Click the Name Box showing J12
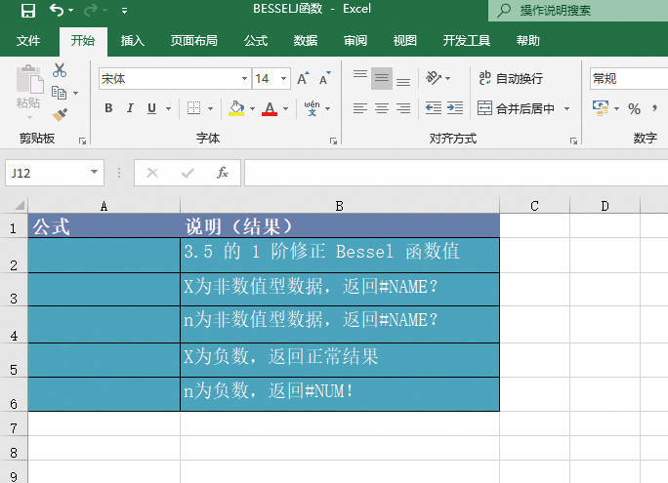This screenshot has width=668, height=483. click(47, 173)
